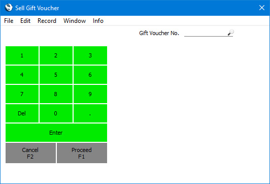Tap keypad digit 3
Image resolution: width=270 pixels, height=184 pixels.
tap(90, 55)
